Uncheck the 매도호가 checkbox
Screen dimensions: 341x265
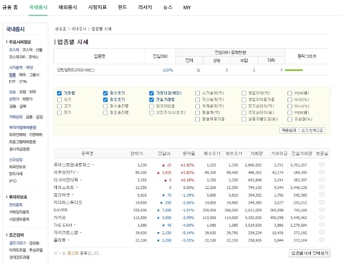click(x=105, y=100)
